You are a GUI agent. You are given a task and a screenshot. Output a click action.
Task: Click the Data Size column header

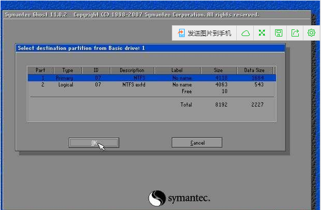[254, 70]
